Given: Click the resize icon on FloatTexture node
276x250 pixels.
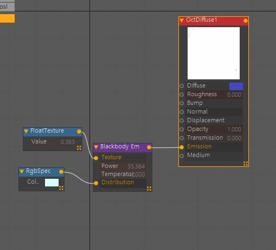Looking at the screenshot, I should pos(79,148).
